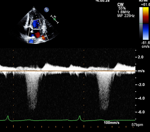Click the 57bpm heart rate readout

(x=137, y=125)
